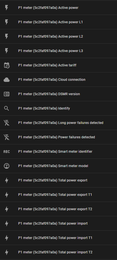The height and width of the screenshot is (260, 117).
Task: Open the Total power export T2 entity
Action: tap(58, 209)
